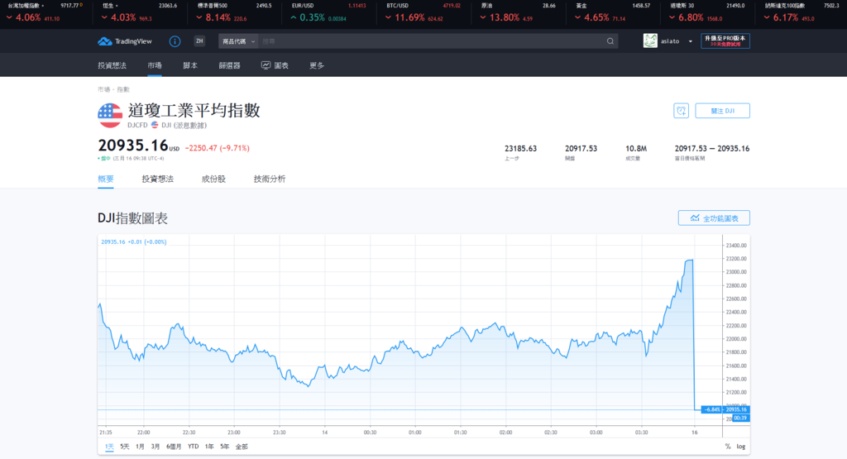Click the search magnifier icon
Viewport: 847px width, 459px height.
point(610,41)
